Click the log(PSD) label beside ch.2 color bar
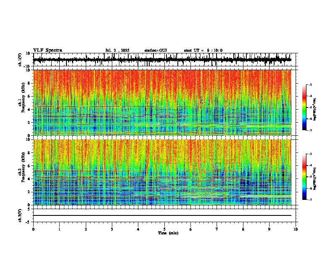 [315, 178]
